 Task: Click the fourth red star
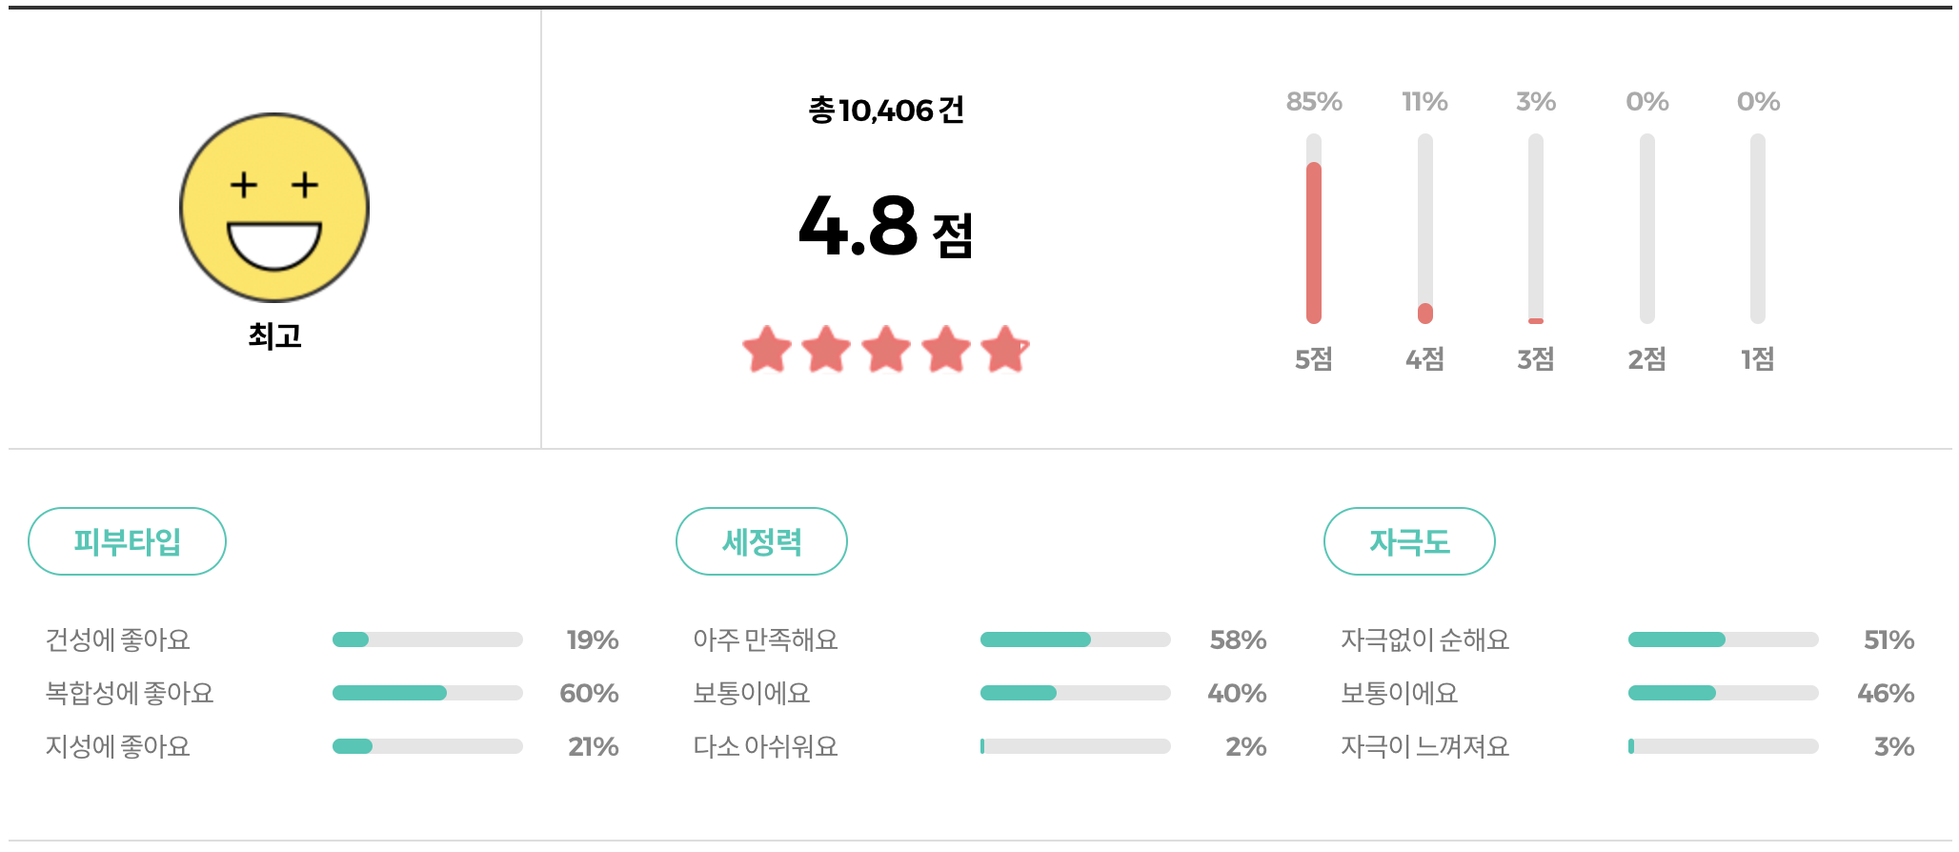944,350
